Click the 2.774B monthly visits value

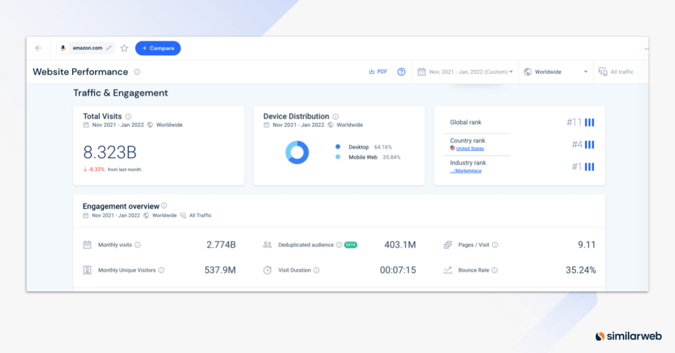(221, 245)
